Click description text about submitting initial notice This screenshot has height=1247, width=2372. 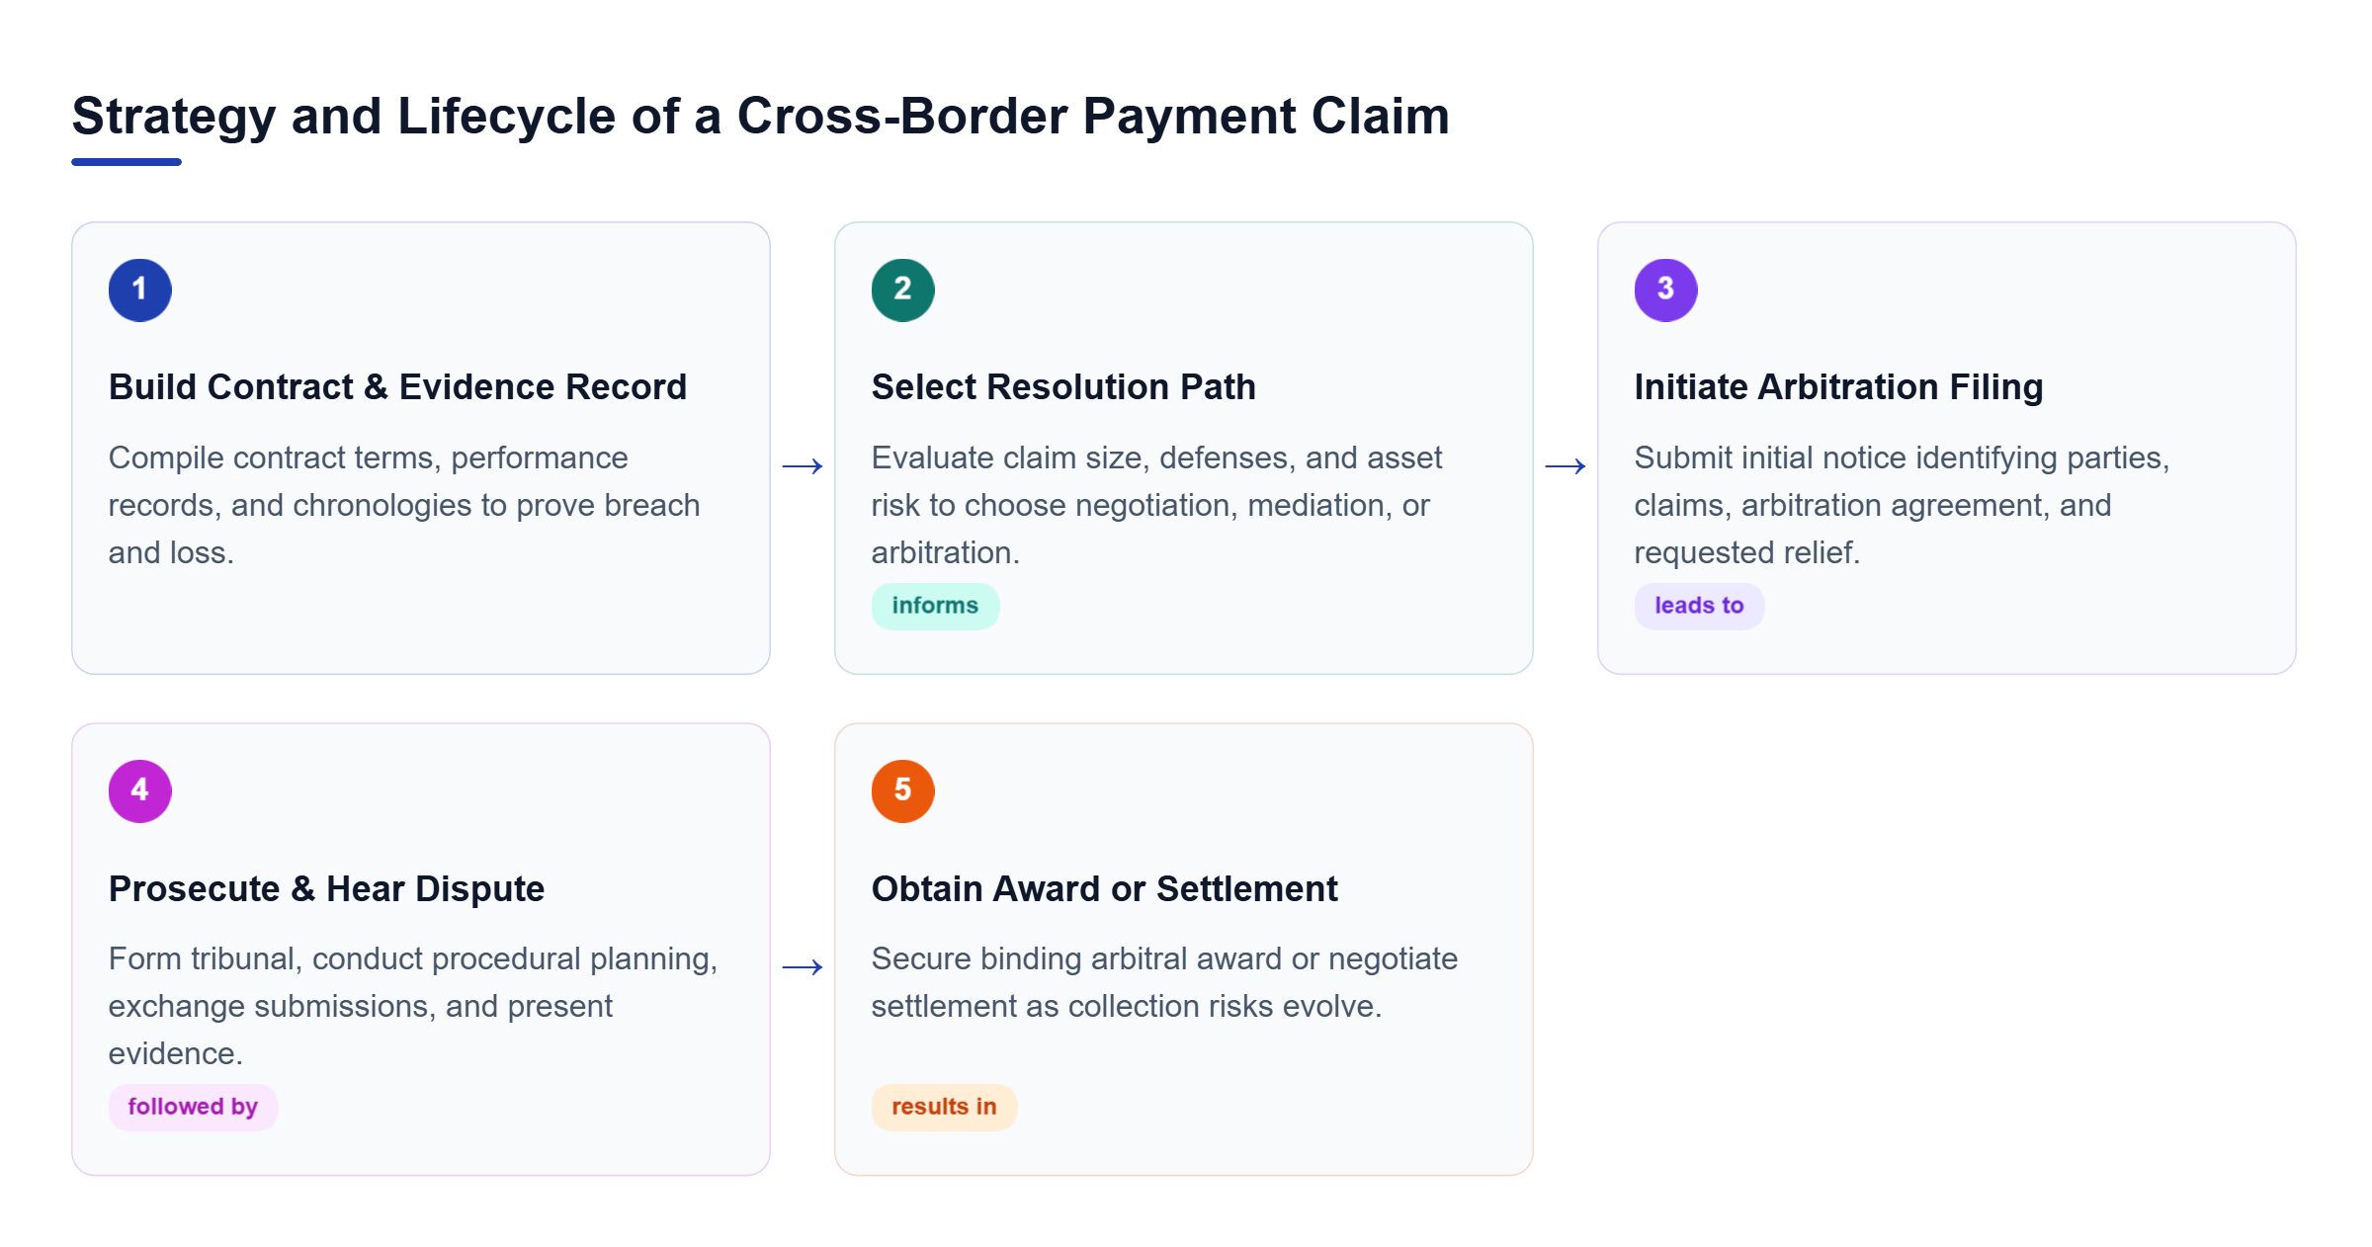tap(1902, 505)
